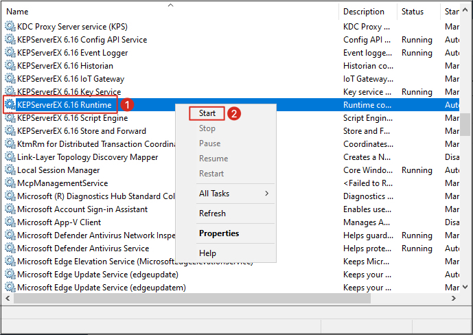
Task: Click the vertical scrollbar thumb
Action: pyautogui.click(x=465, y=125)
